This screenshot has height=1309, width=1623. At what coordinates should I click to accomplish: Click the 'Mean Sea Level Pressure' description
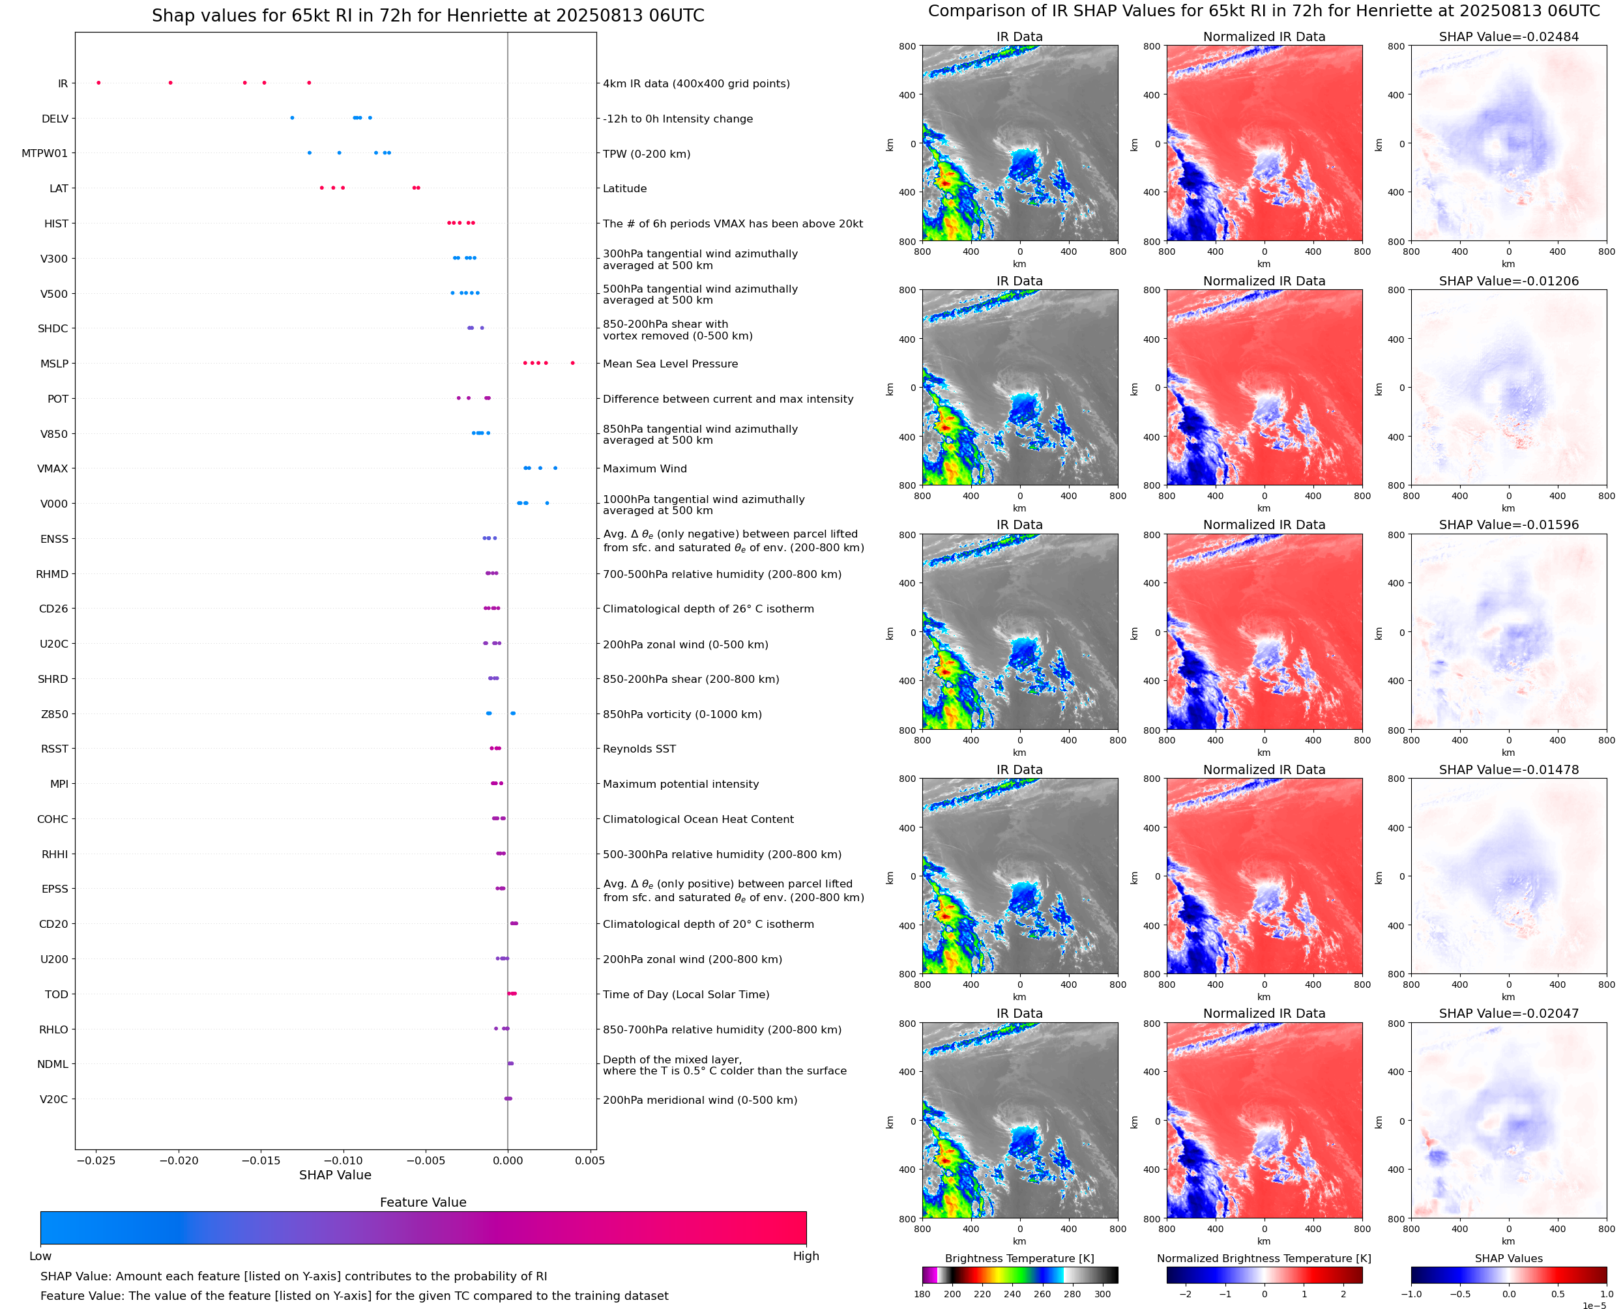[x=669, y=364]
